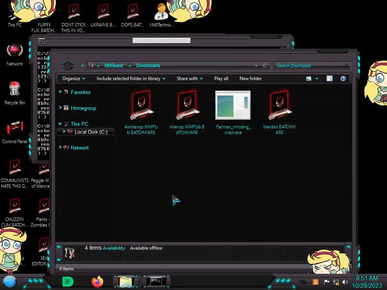
Task: Open OOPS.BAT desktop file icon
Action: point(133,15)
